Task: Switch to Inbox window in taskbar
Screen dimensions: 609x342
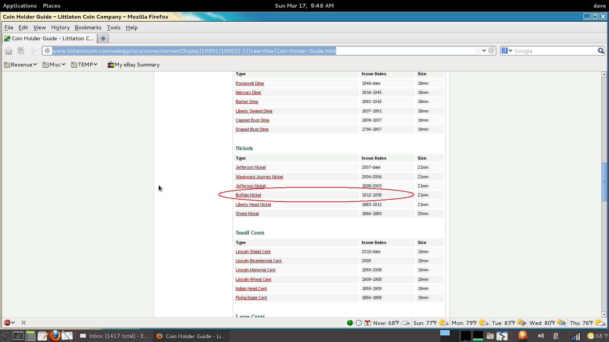Action: (114, 336)
